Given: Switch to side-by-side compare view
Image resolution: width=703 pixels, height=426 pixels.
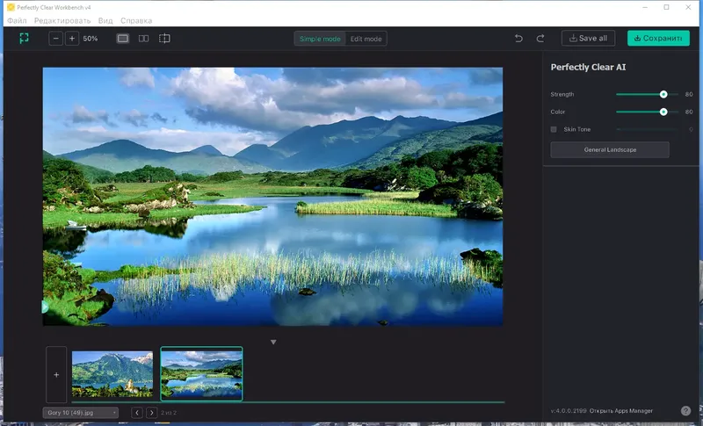Looking at the screenshot, I should [x=143, y=39].
